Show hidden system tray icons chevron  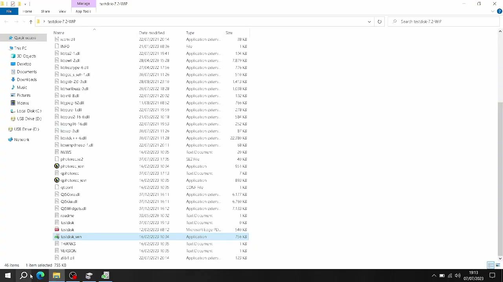click(434, 276)
